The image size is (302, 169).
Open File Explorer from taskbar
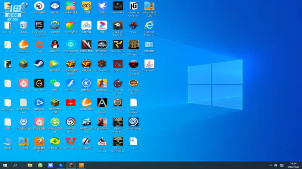(x=30, y=165)
